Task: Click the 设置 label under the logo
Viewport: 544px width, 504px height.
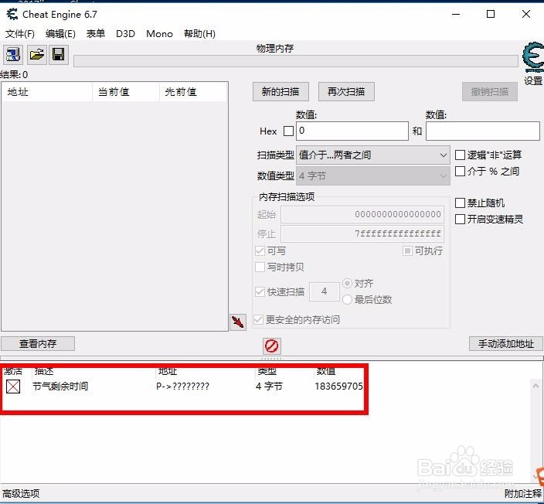Action: point(533,81)
